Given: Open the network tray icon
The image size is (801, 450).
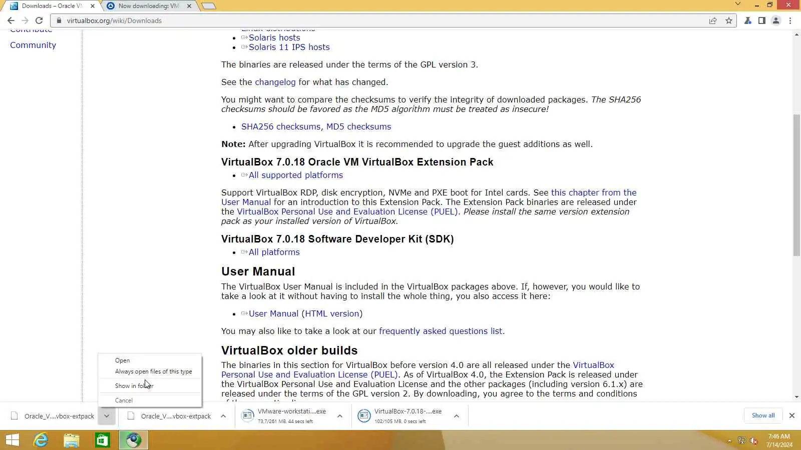Looking at the screenshot, I should 741,440.
